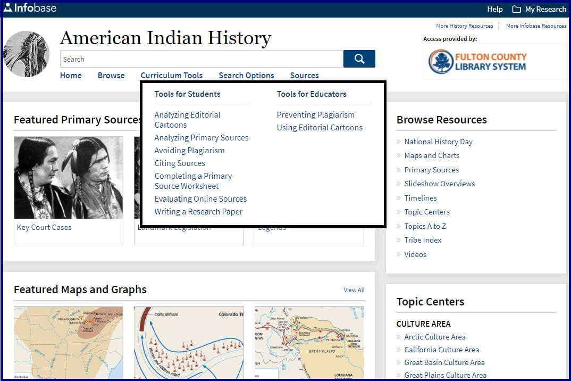Click into the Search text field
Screen dimensions: 571x381
click(201, 59)
